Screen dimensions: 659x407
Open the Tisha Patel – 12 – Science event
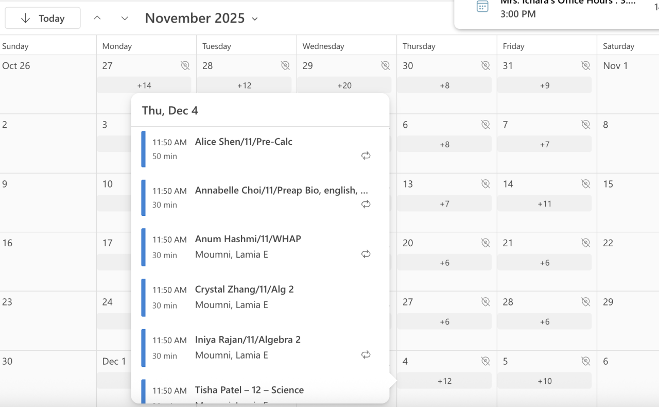[x=249, y=390]
